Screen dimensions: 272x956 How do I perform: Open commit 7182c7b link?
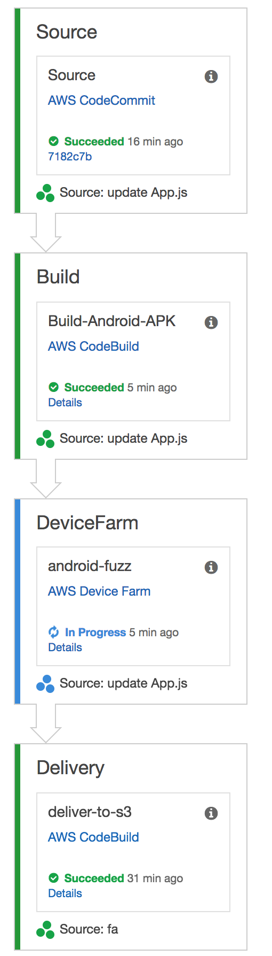point(70,157)
